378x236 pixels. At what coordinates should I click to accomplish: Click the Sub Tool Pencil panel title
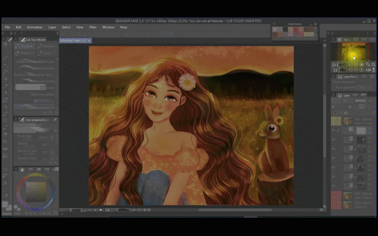[x=35, y=40]
